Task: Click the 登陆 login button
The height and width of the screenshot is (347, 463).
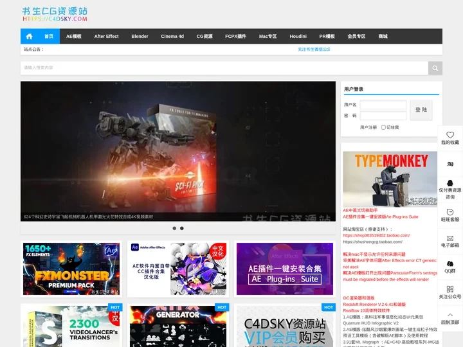Action: [x=421, y=110]
